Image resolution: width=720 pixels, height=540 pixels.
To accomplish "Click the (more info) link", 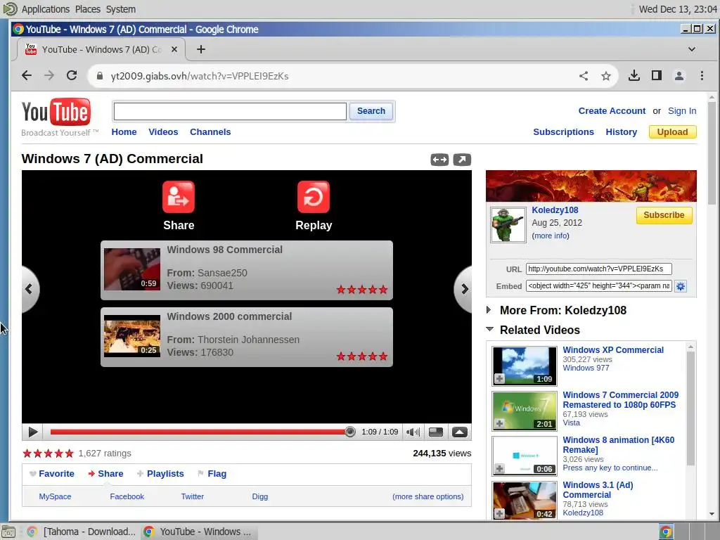I will 551,236.
